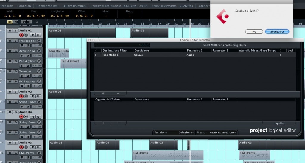
Task: Add a filter condition row with plus
Action: tap(103, 93)
